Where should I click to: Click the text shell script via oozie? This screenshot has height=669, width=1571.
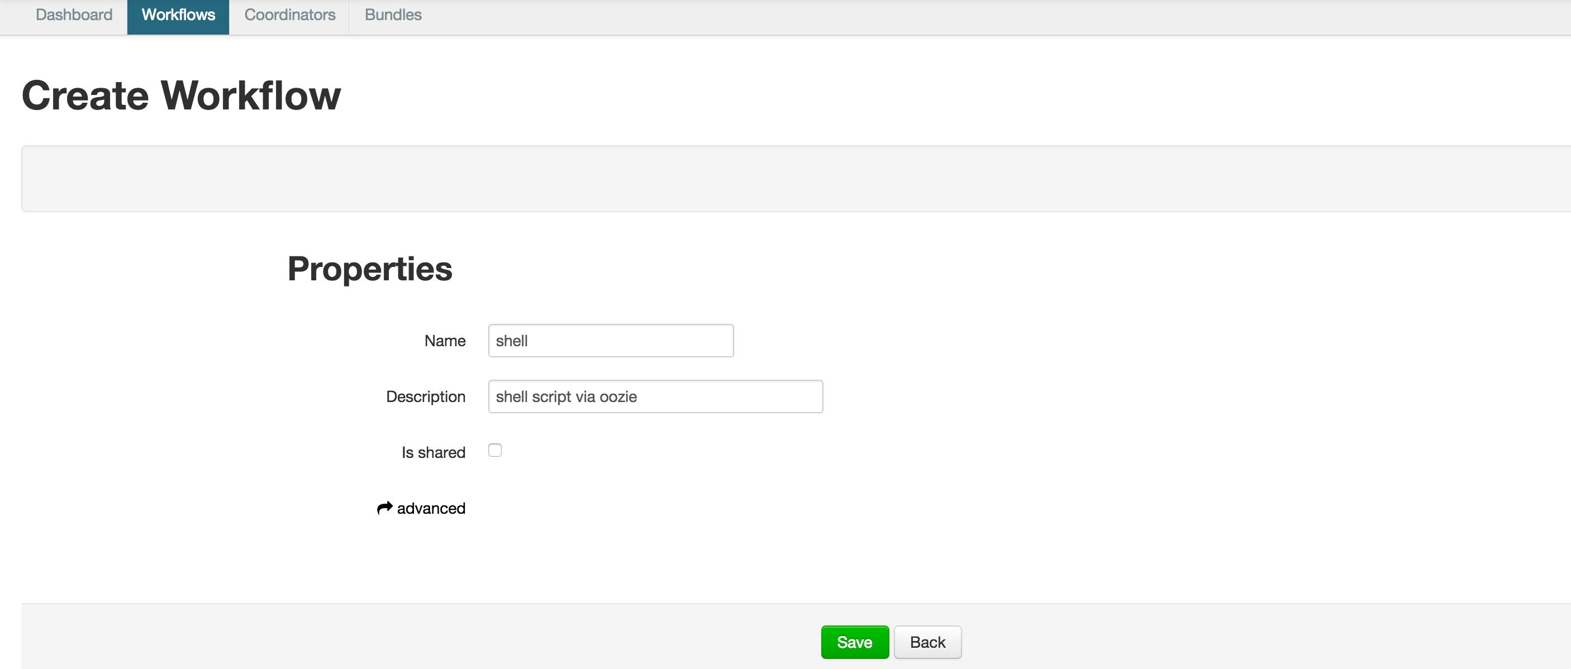coord(566,397)
